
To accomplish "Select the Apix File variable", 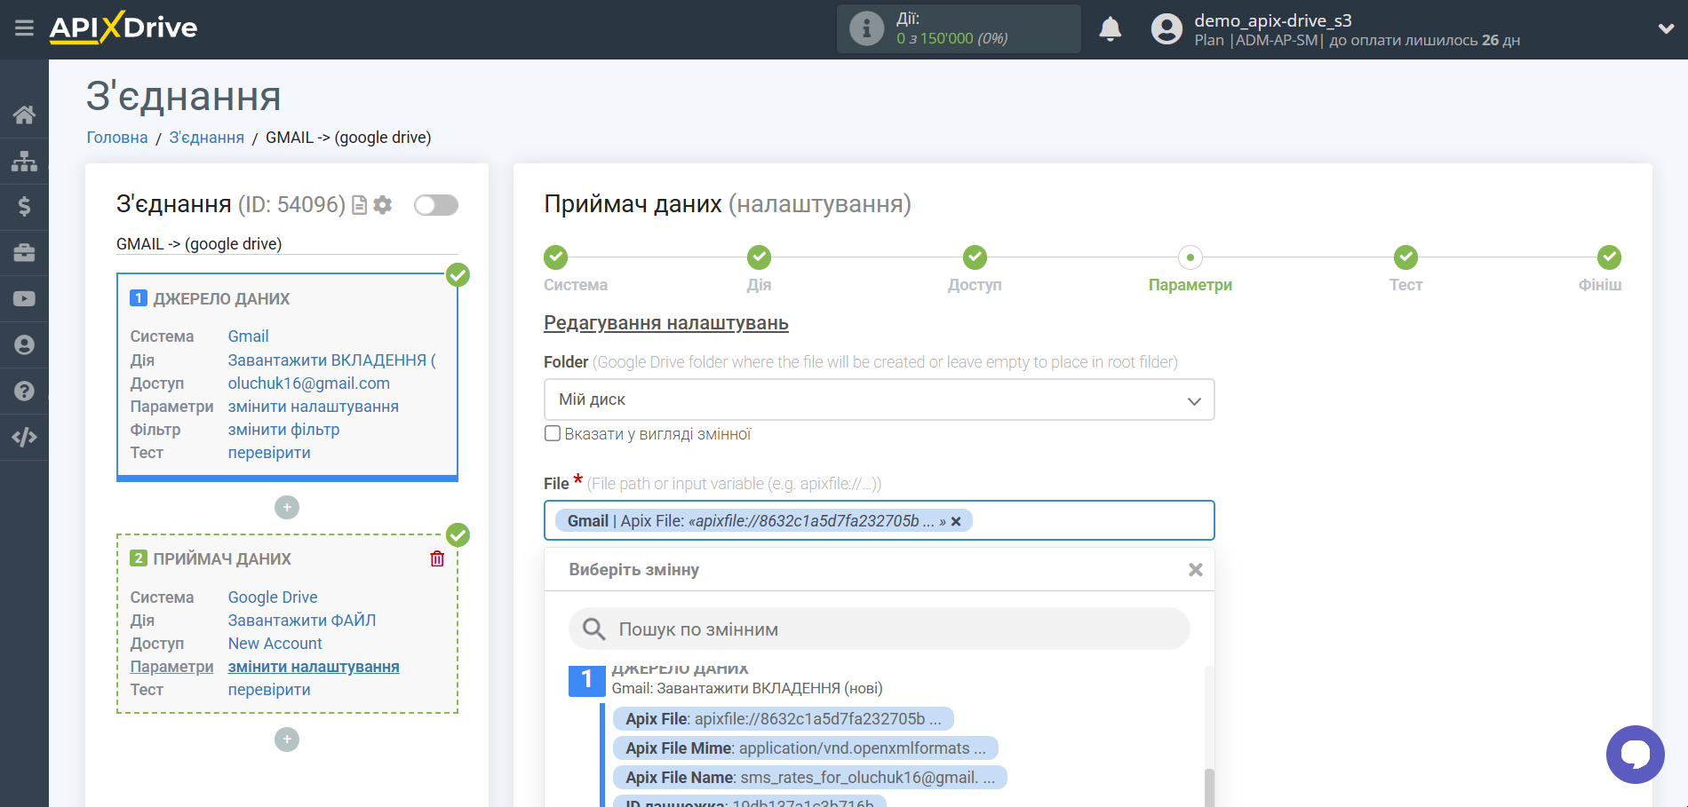I will 783,719.
